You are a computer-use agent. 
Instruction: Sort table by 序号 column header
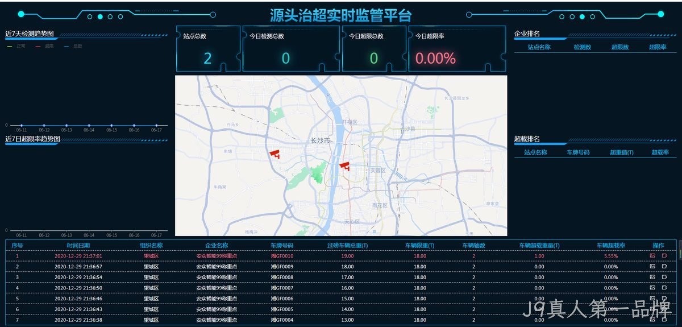[17, 246]
